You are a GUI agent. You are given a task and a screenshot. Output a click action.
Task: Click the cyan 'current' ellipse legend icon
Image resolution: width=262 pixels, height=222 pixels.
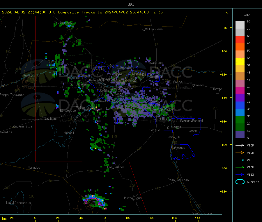pos(240,182)
